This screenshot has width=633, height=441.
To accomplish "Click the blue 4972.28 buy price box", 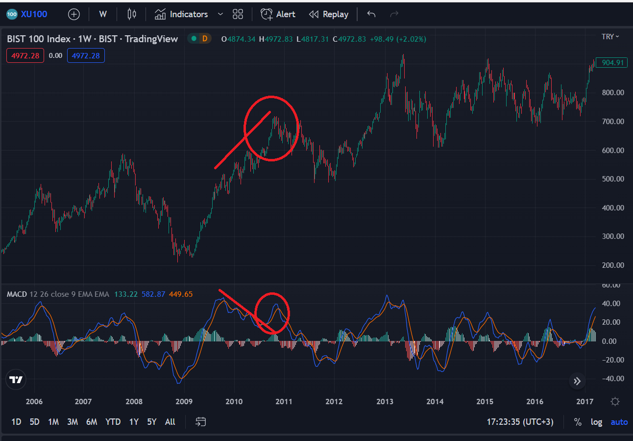I will pos(86,55).
